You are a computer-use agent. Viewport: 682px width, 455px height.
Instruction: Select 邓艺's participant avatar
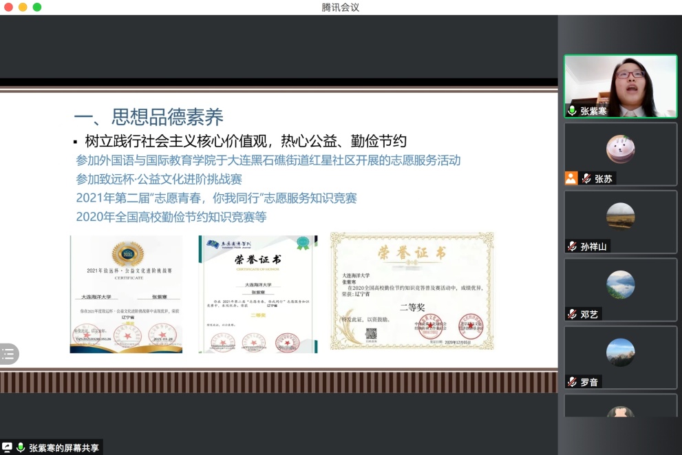click(620, 284)
